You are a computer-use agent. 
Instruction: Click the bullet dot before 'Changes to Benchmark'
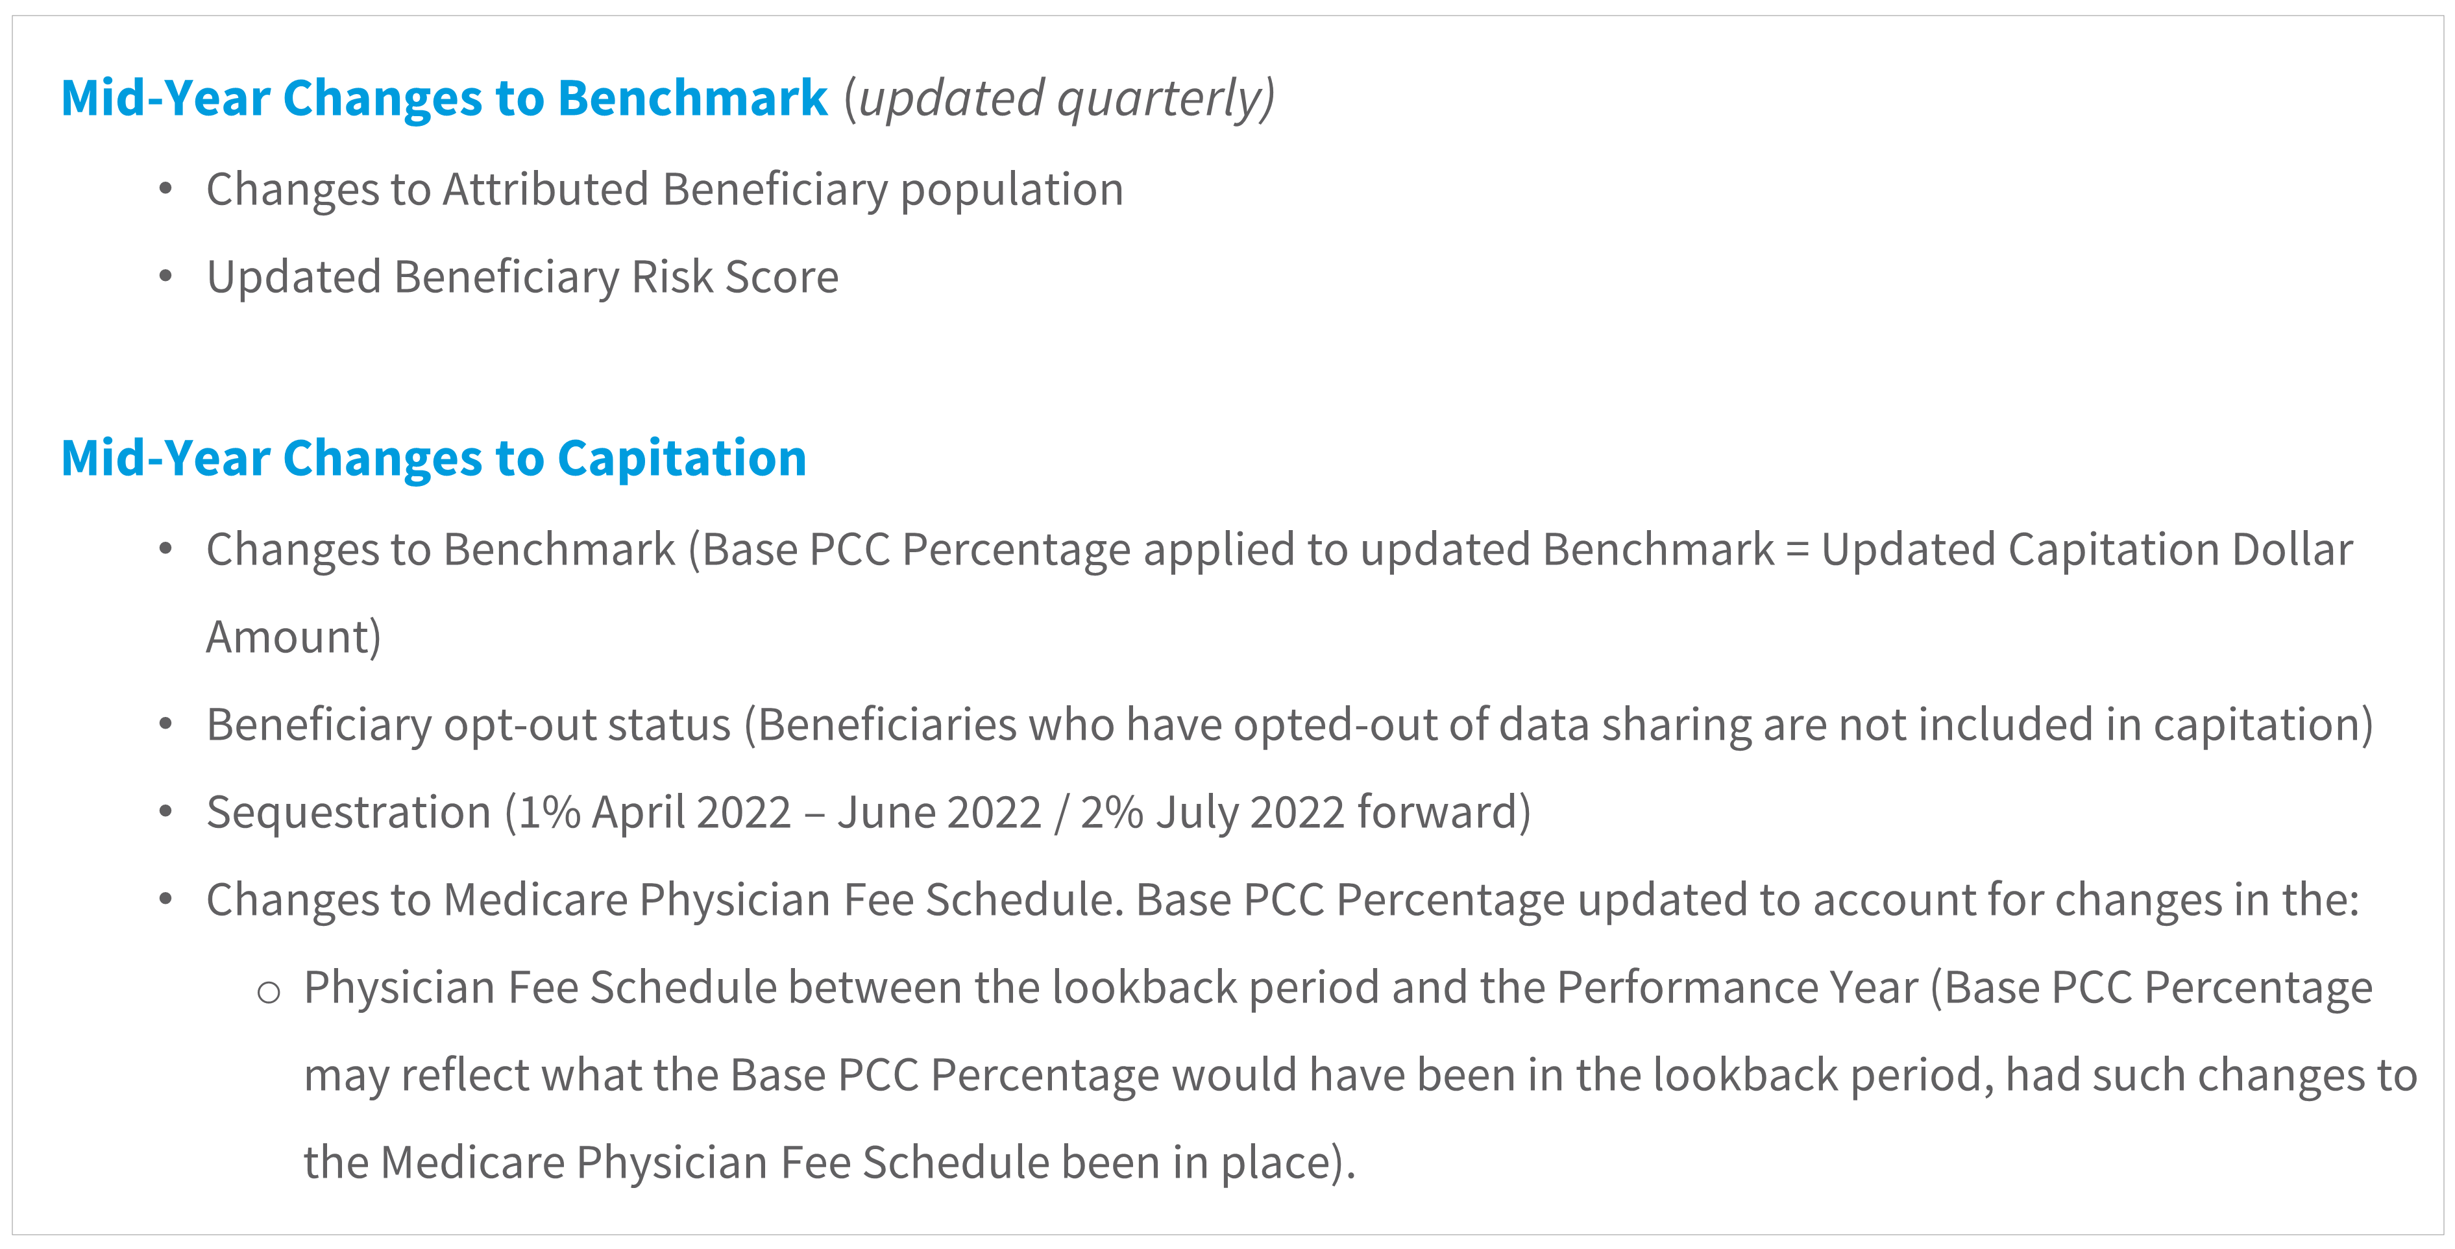tap(166, 549)
